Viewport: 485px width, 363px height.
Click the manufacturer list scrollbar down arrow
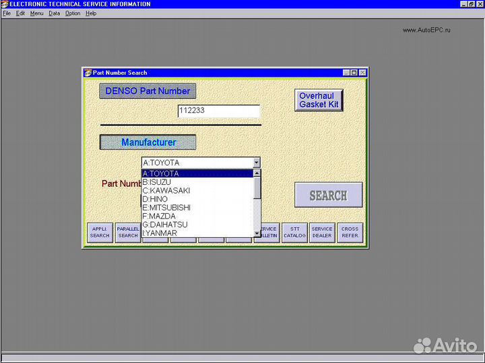click(257, 233)
